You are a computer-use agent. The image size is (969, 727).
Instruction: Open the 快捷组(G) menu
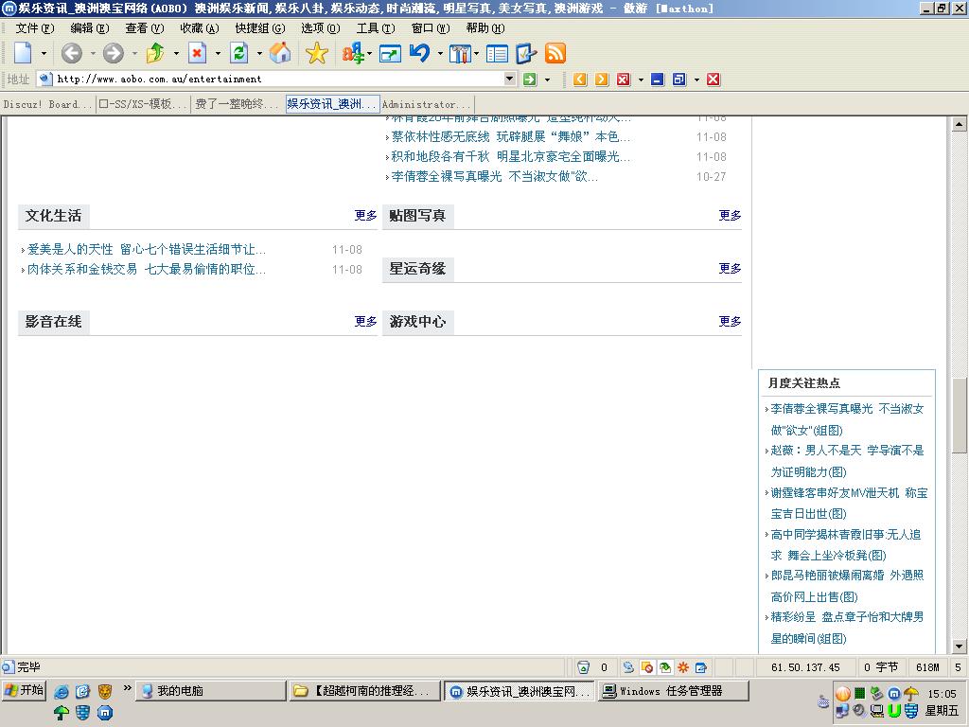pos(260,28)
